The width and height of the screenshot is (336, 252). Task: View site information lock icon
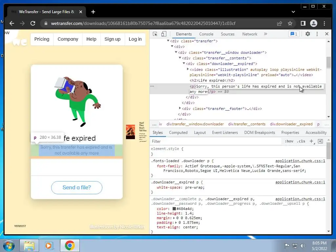(46, 23)
